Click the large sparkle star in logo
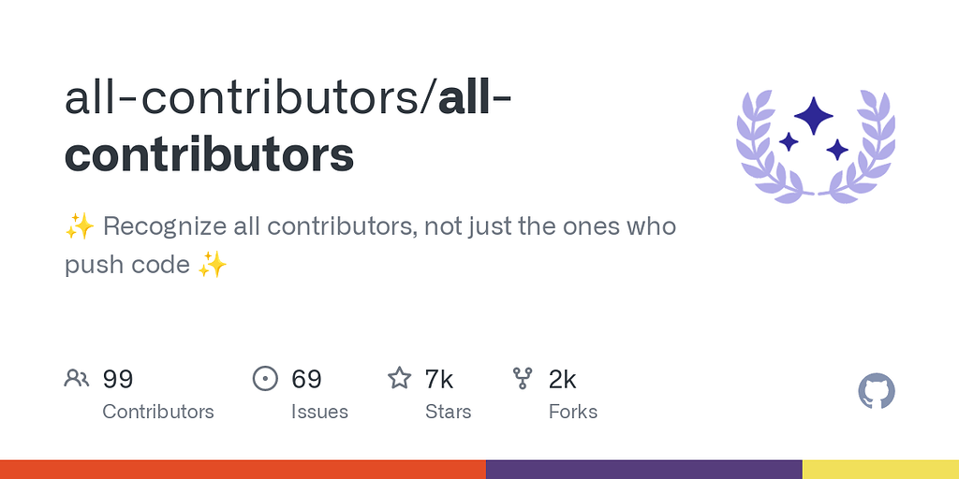The image size is (959, 479). tap(814, 115)
